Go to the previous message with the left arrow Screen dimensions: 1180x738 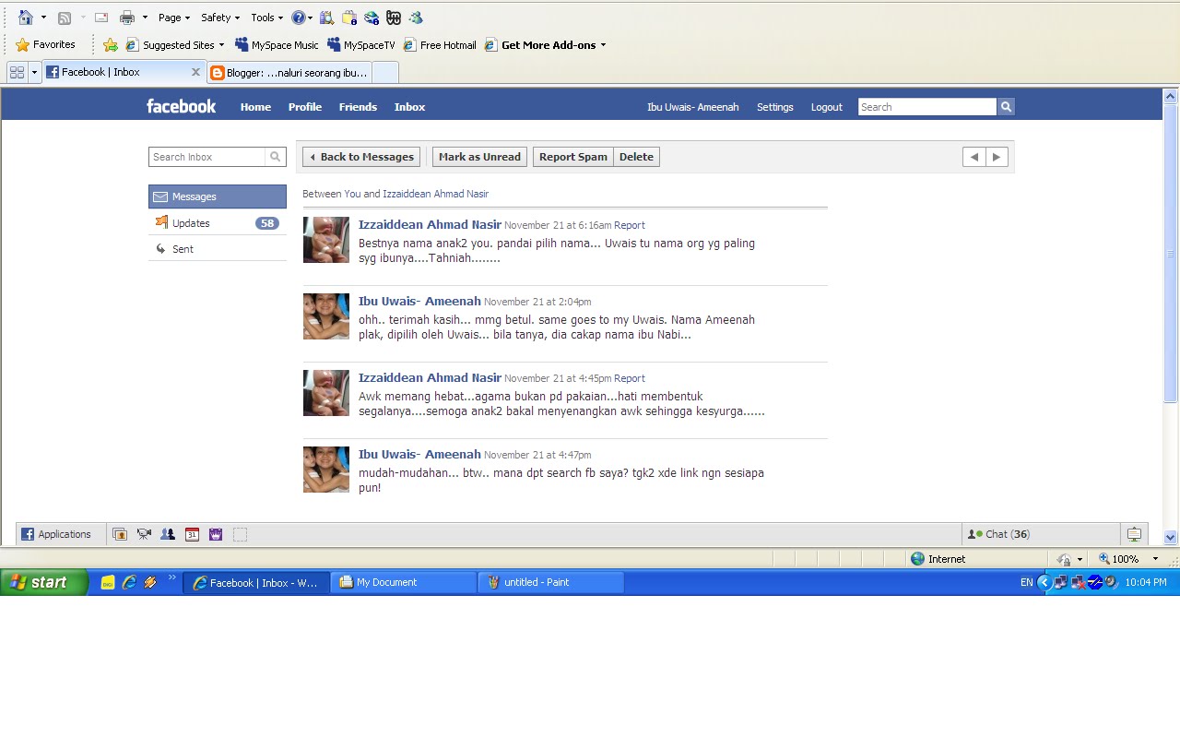(973, 157)
